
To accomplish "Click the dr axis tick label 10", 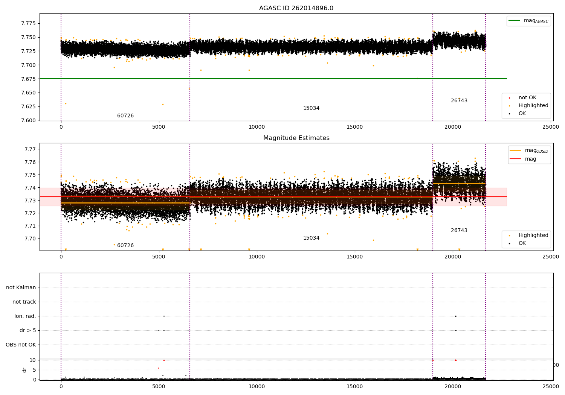I will tap(33, 360).
